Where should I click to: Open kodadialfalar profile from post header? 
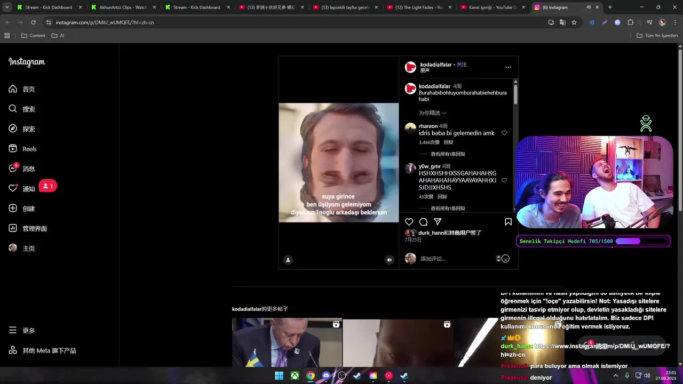(436, 65)
